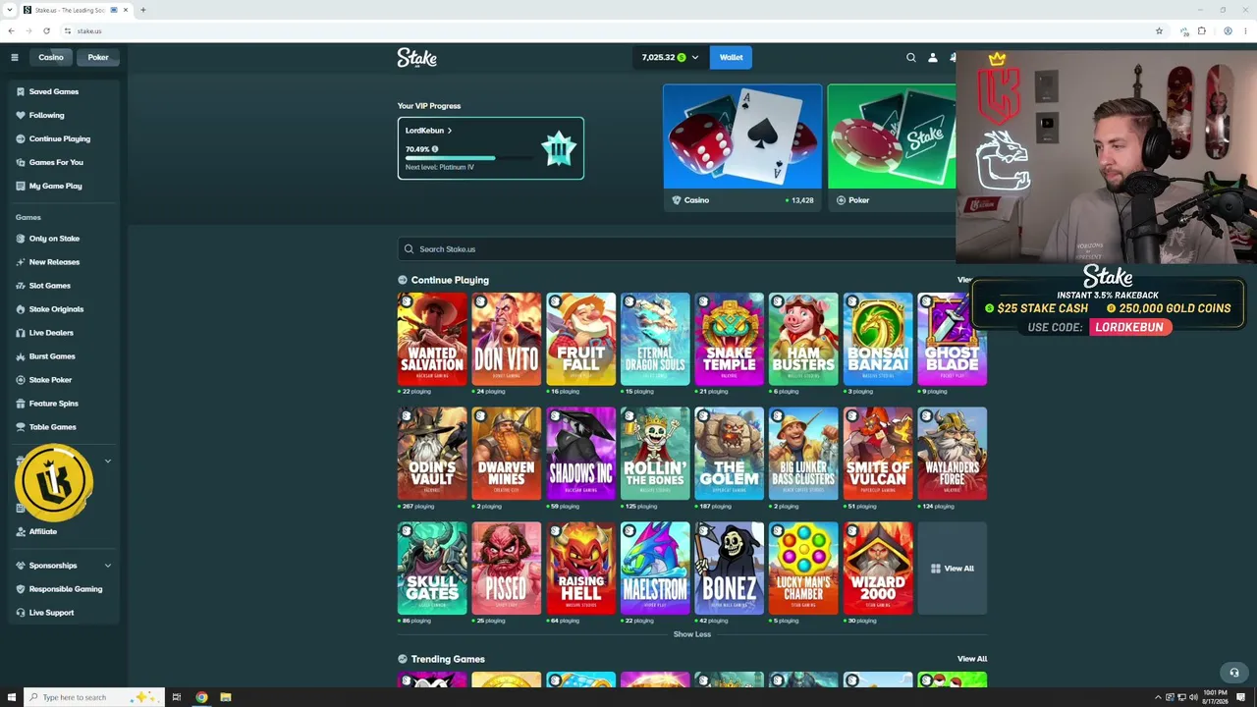Click the VIP progress bar
This screenshot has height=707, width=1257.
(x=467, y=158)
